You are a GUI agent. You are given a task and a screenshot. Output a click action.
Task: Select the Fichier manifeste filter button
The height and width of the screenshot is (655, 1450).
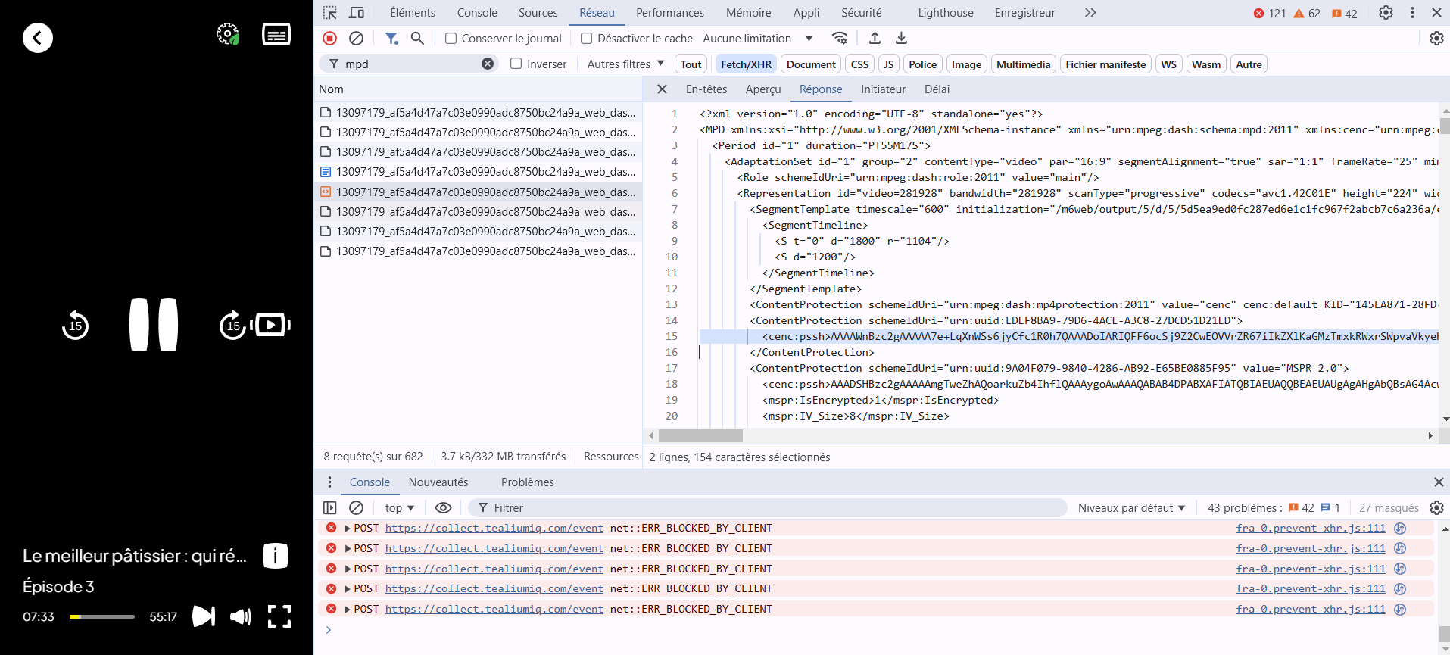[x=1105, y=64]
